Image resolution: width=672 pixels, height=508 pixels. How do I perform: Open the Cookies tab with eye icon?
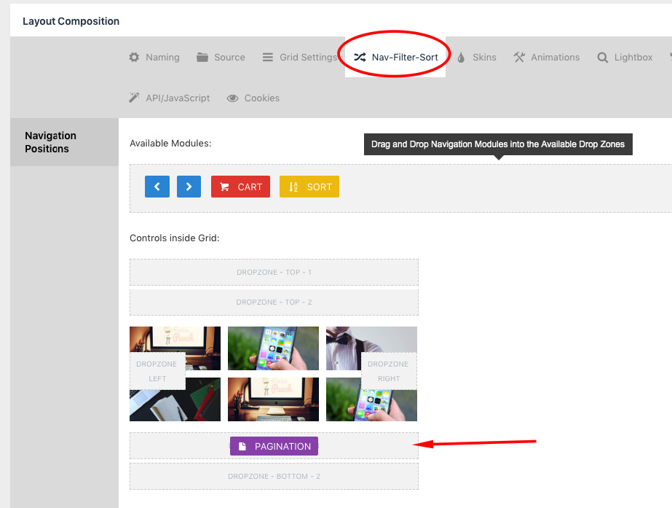click(253, 98)
